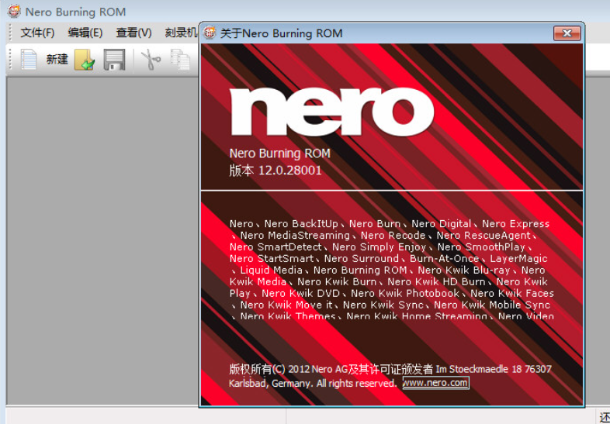Click the Copy pages icon in toolbar
Viewport: 610px width, 424px height.
coord(180,60)
